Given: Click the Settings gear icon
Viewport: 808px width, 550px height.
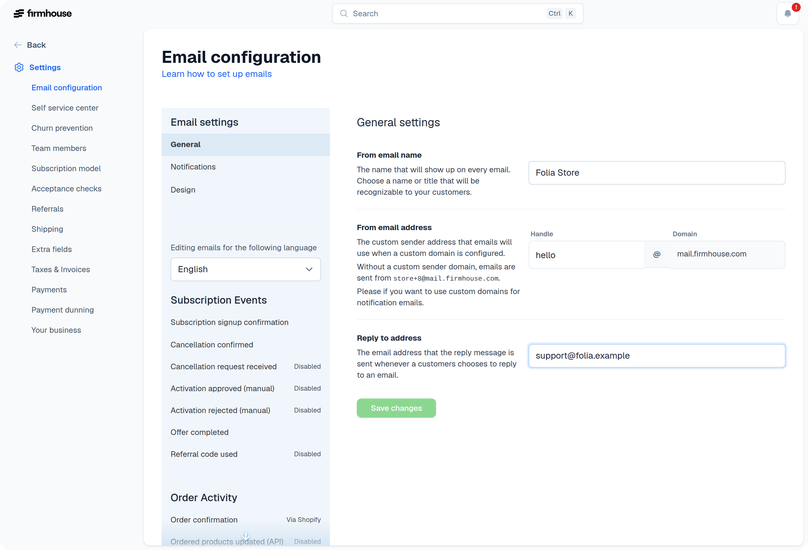Looking at the screenshot, I should tap(19, 67).
